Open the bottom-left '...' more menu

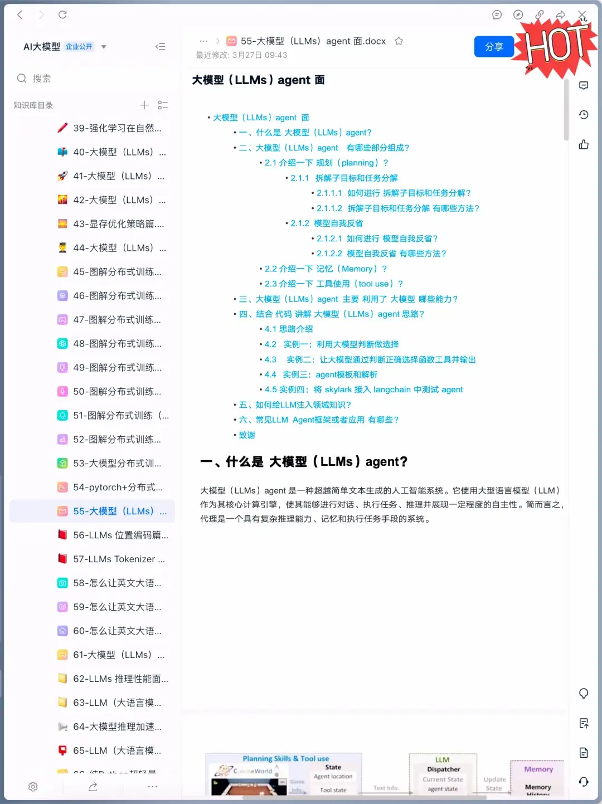click(x=153, y=787)
